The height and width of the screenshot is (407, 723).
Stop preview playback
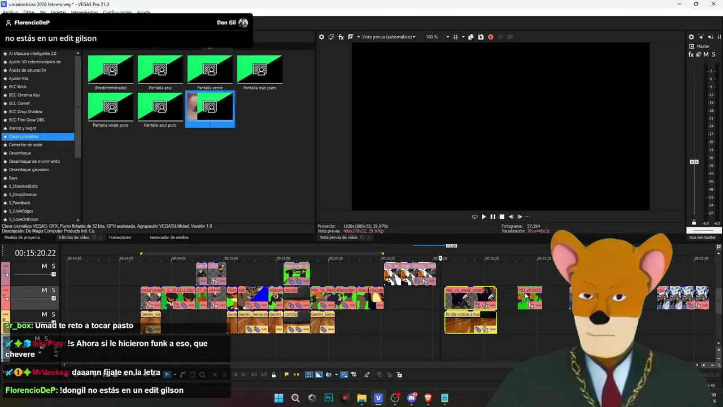502,217
